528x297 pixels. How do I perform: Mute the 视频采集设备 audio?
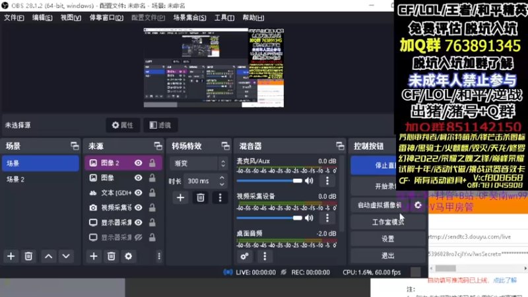click(309, 218)
